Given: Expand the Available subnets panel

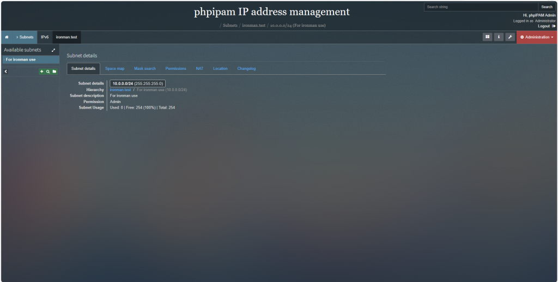Looking at the screenshot, I should [53, 50].
